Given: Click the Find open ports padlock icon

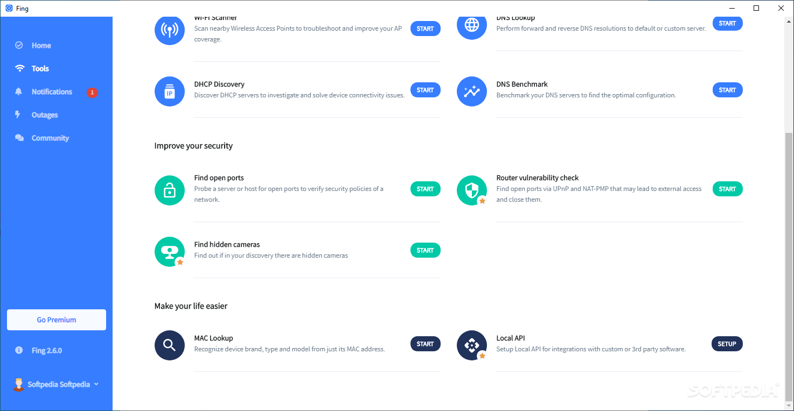Looking at the screenshot, I should (170, 190).
